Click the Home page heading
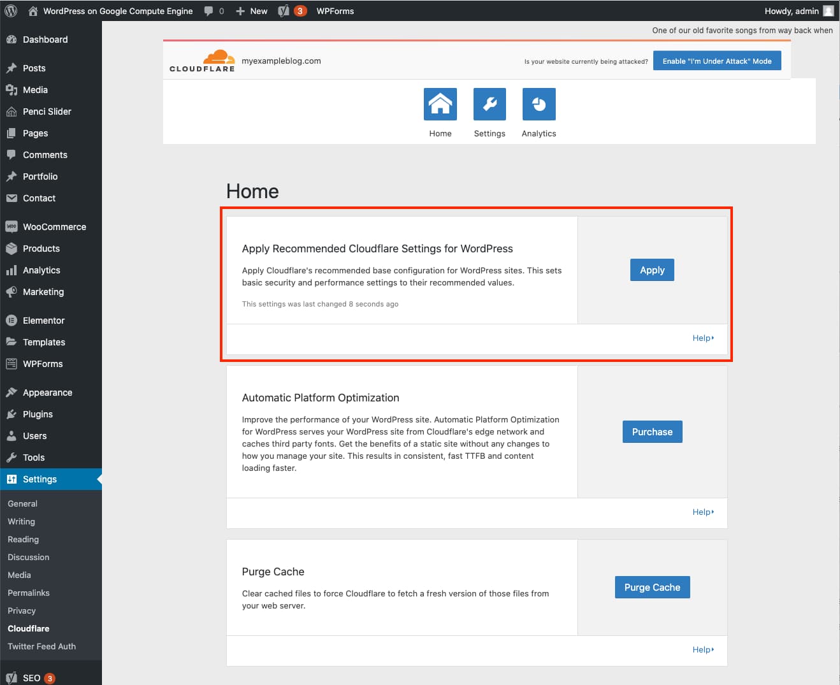The height and width of the screenshot is (685, 840). pos(252,191)
